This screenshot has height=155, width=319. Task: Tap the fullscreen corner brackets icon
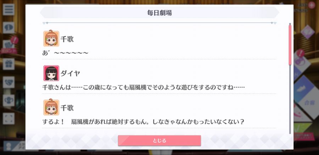[x=9, y=119]
